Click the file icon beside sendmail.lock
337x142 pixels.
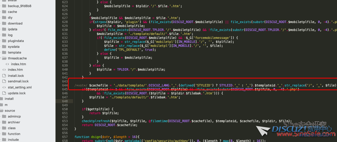point(4,81)
